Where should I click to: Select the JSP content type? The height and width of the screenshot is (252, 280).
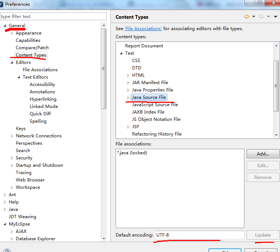(135, 126)
